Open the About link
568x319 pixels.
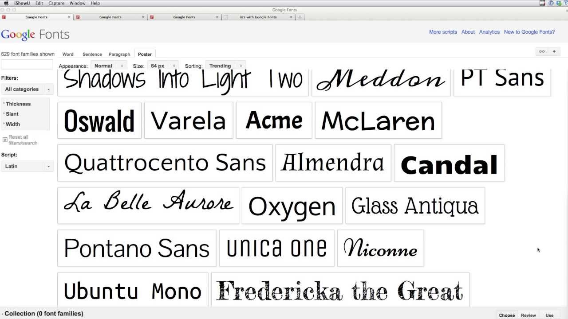468,32
